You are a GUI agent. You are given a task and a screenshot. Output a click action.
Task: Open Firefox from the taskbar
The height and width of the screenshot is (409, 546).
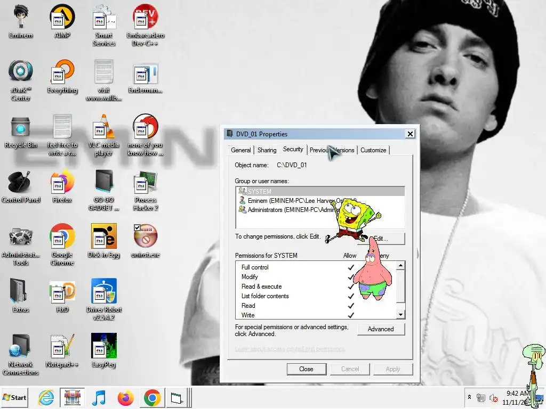click(126, 397)
